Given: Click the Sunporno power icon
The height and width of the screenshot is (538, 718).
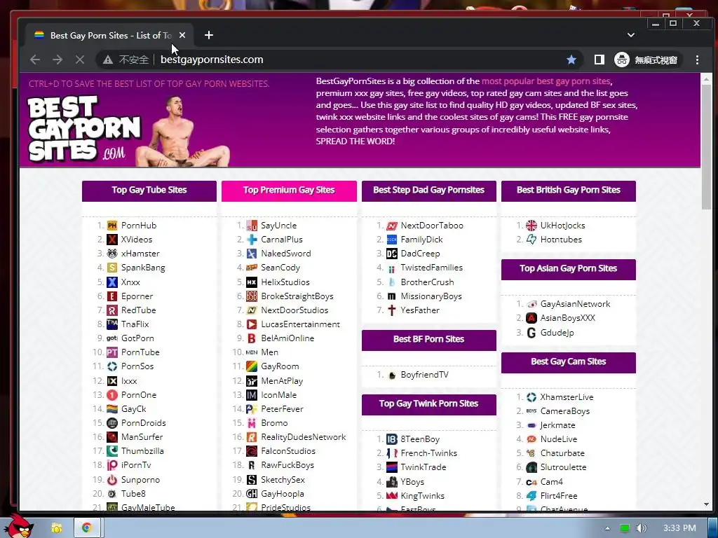Looking at the screenshot, I should point(112,480).
